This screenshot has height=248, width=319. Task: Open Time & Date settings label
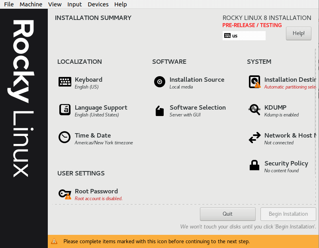click(x=93, y=136)
